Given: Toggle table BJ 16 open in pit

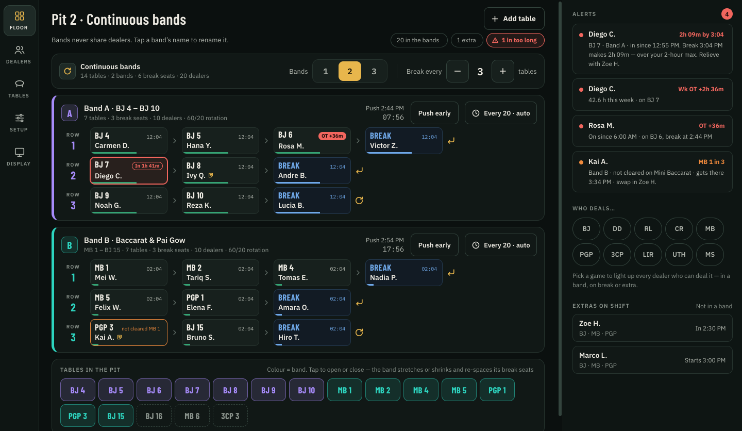Looking at the screenshot, I should [x=154, y=416].
